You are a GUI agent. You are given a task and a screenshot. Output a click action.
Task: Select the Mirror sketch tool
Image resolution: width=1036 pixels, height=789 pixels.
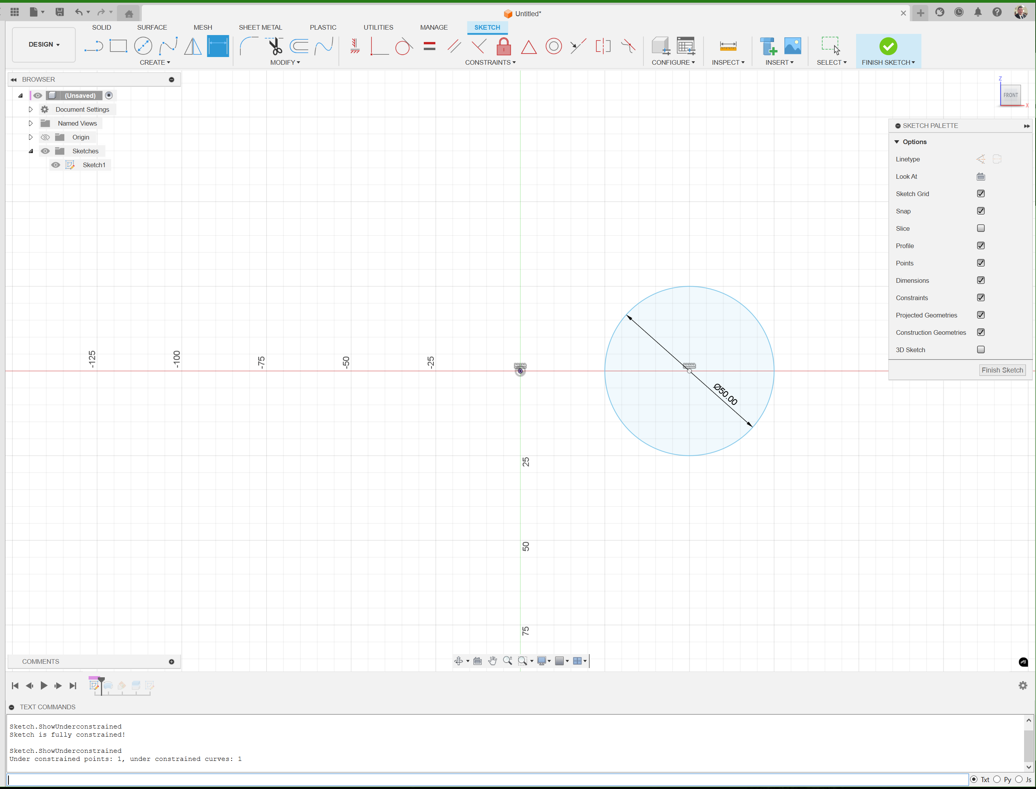pyautogui.click(x=193, y=46)
